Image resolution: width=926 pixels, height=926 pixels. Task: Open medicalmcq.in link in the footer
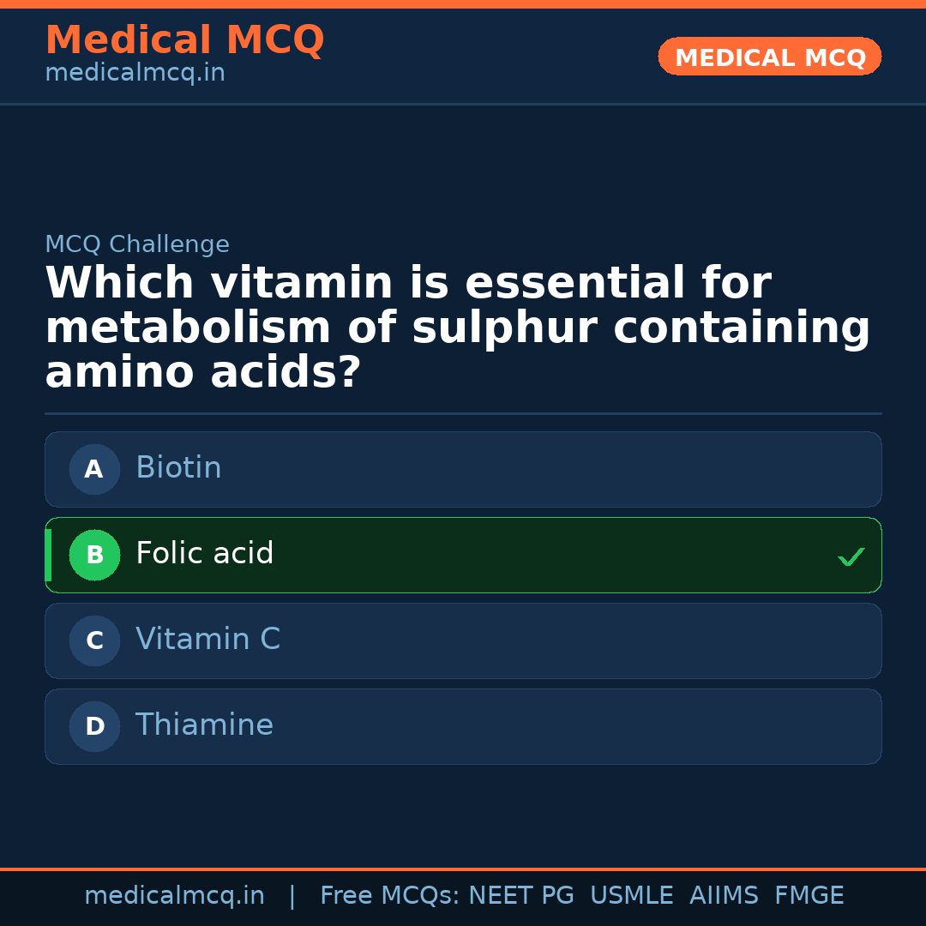pyautogui.click(x=174, y=896)
